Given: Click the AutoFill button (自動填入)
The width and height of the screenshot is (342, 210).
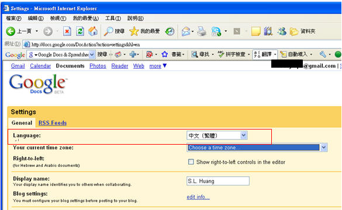Looking at the screenshot, I should coord(294,54).
